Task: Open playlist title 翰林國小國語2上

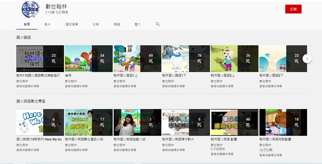Action: tap(223, 76)
